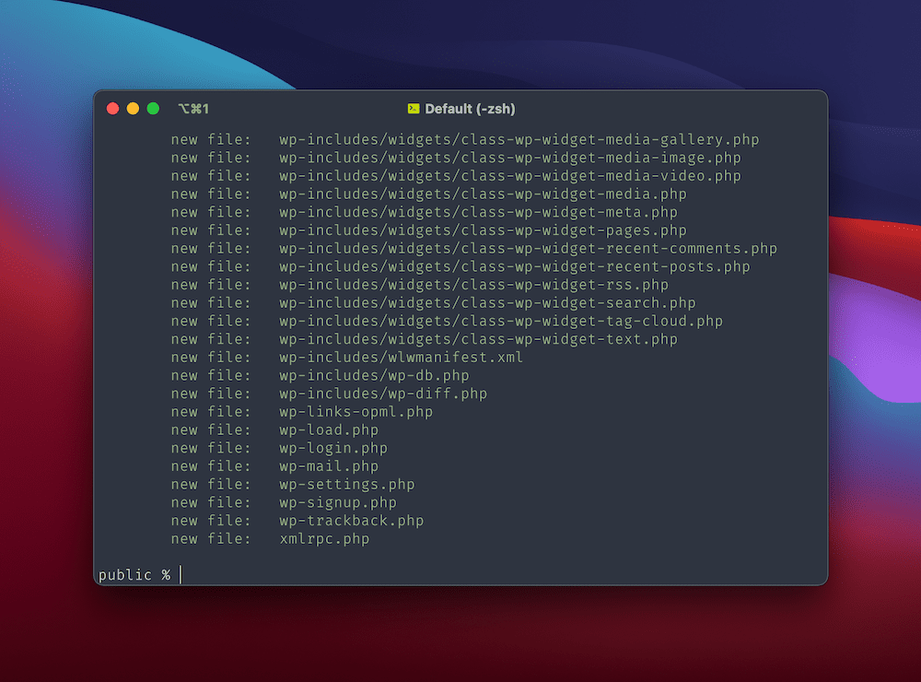Viewport: 921px width, 682px height.
Task: Click the wp-includes/wp-diff.php path
Action: pyautogui.click(x=383, y=394)
